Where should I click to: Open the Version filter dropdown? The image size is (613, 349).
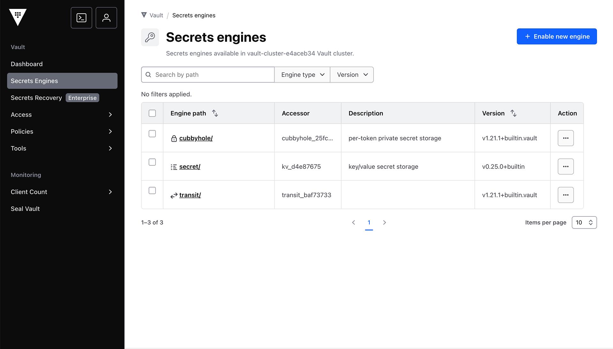[x=351, y=75]
